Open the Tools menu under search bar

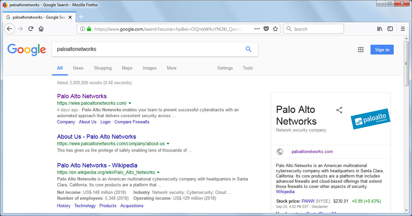248,68
